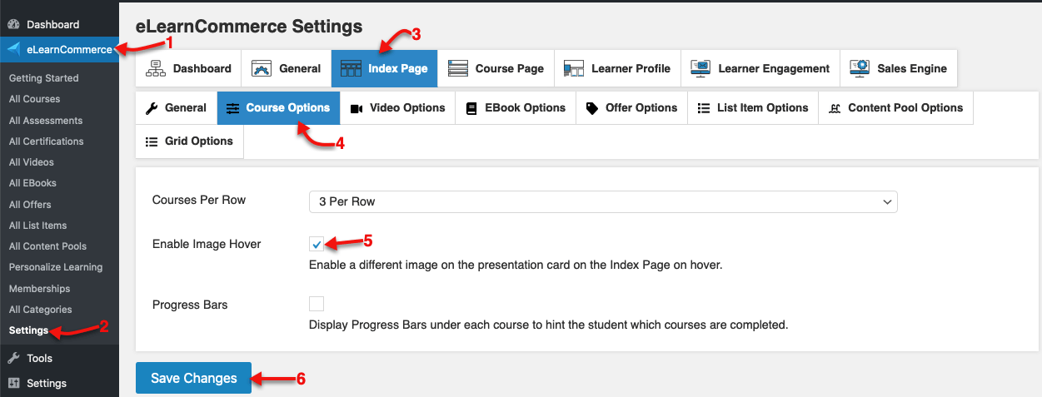Click the tag icon on Offer Options
This screenshot has width=1042, height=397.
coord(592,107)
